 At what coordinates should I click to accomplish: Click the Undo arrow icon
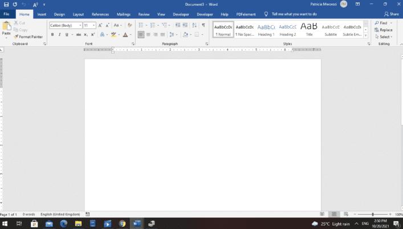click(x=24, y=5)
